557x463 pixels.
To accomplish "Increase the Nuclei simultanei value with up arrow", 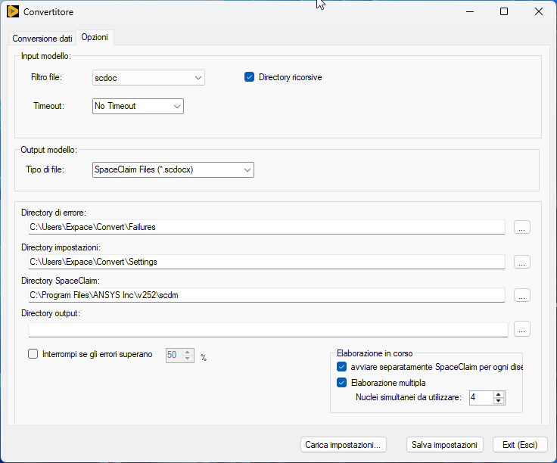I will point(498,394).
